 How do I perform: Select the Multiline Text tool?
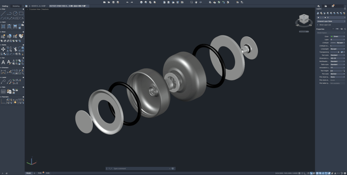click(x=3, y=62)
